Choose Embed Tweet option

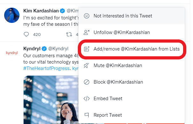[131, 99]
